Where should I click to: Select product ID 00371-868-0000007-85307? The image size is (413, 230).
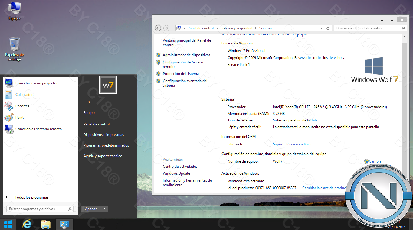click(276, 188)
